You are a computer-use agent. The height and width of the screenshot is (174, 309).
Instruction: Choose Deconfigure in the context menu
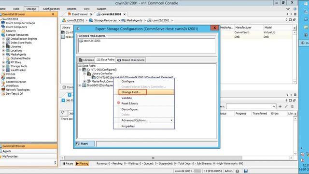point(129,109)
